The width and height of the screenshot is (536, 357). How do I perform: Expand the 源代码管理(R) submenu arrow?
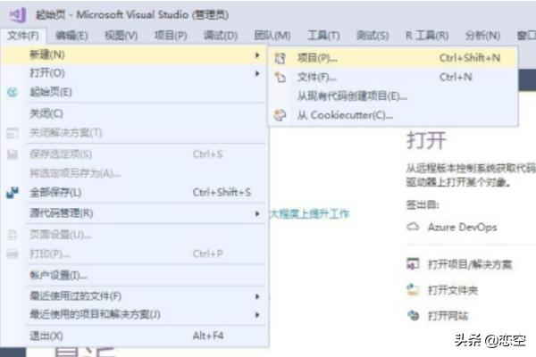click(x=257, y=213)
